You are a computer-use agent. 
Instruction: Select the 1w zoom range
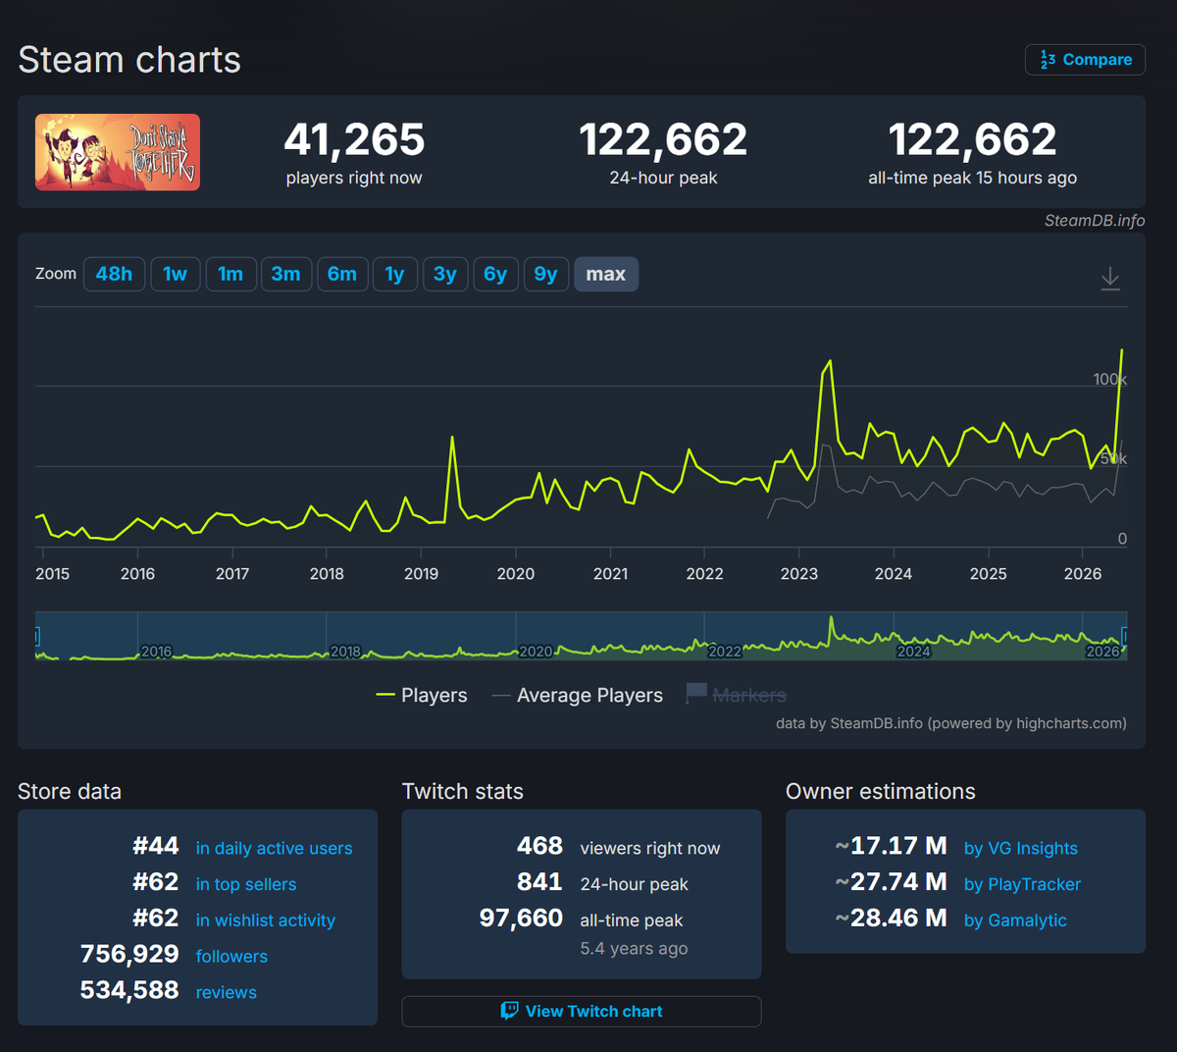click(x=175, y=274)
